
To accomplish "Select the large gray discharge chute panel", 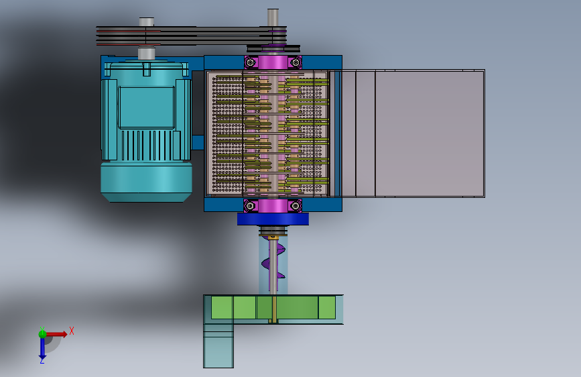I will (429, 133).
